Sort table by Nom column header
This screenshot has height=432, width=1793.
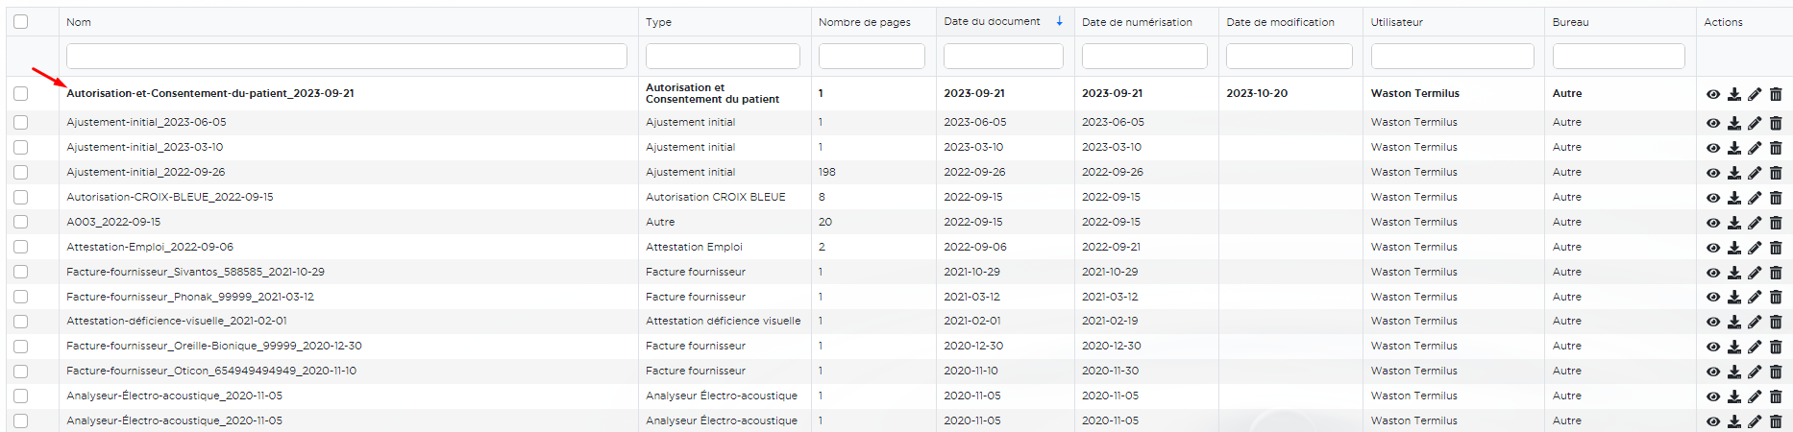coord(79,22)
